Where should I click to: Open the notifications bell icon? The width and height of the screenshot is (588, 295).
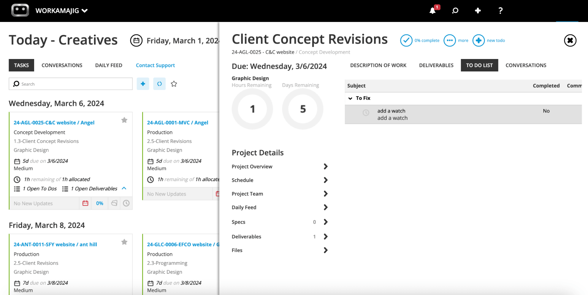point(432,11)
